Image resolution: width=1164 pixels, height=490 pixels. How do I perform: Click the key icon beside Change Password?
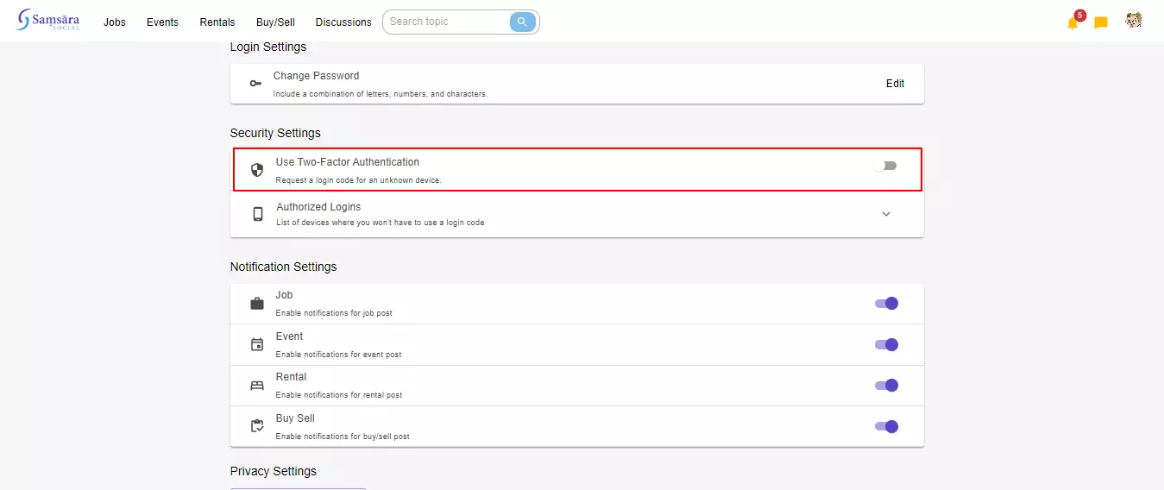255,84
